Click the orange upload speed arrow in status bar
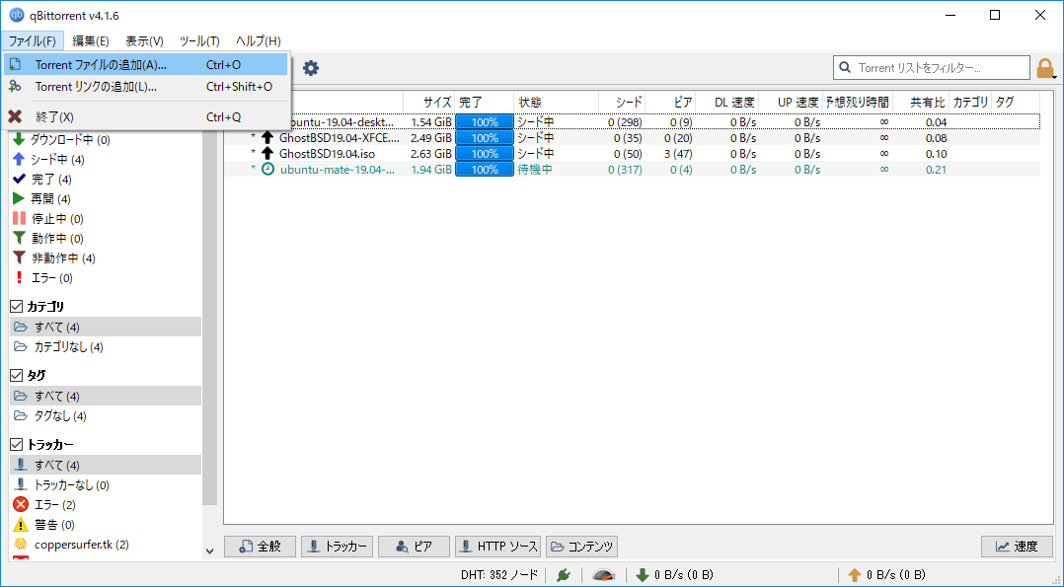 (855, 575)
